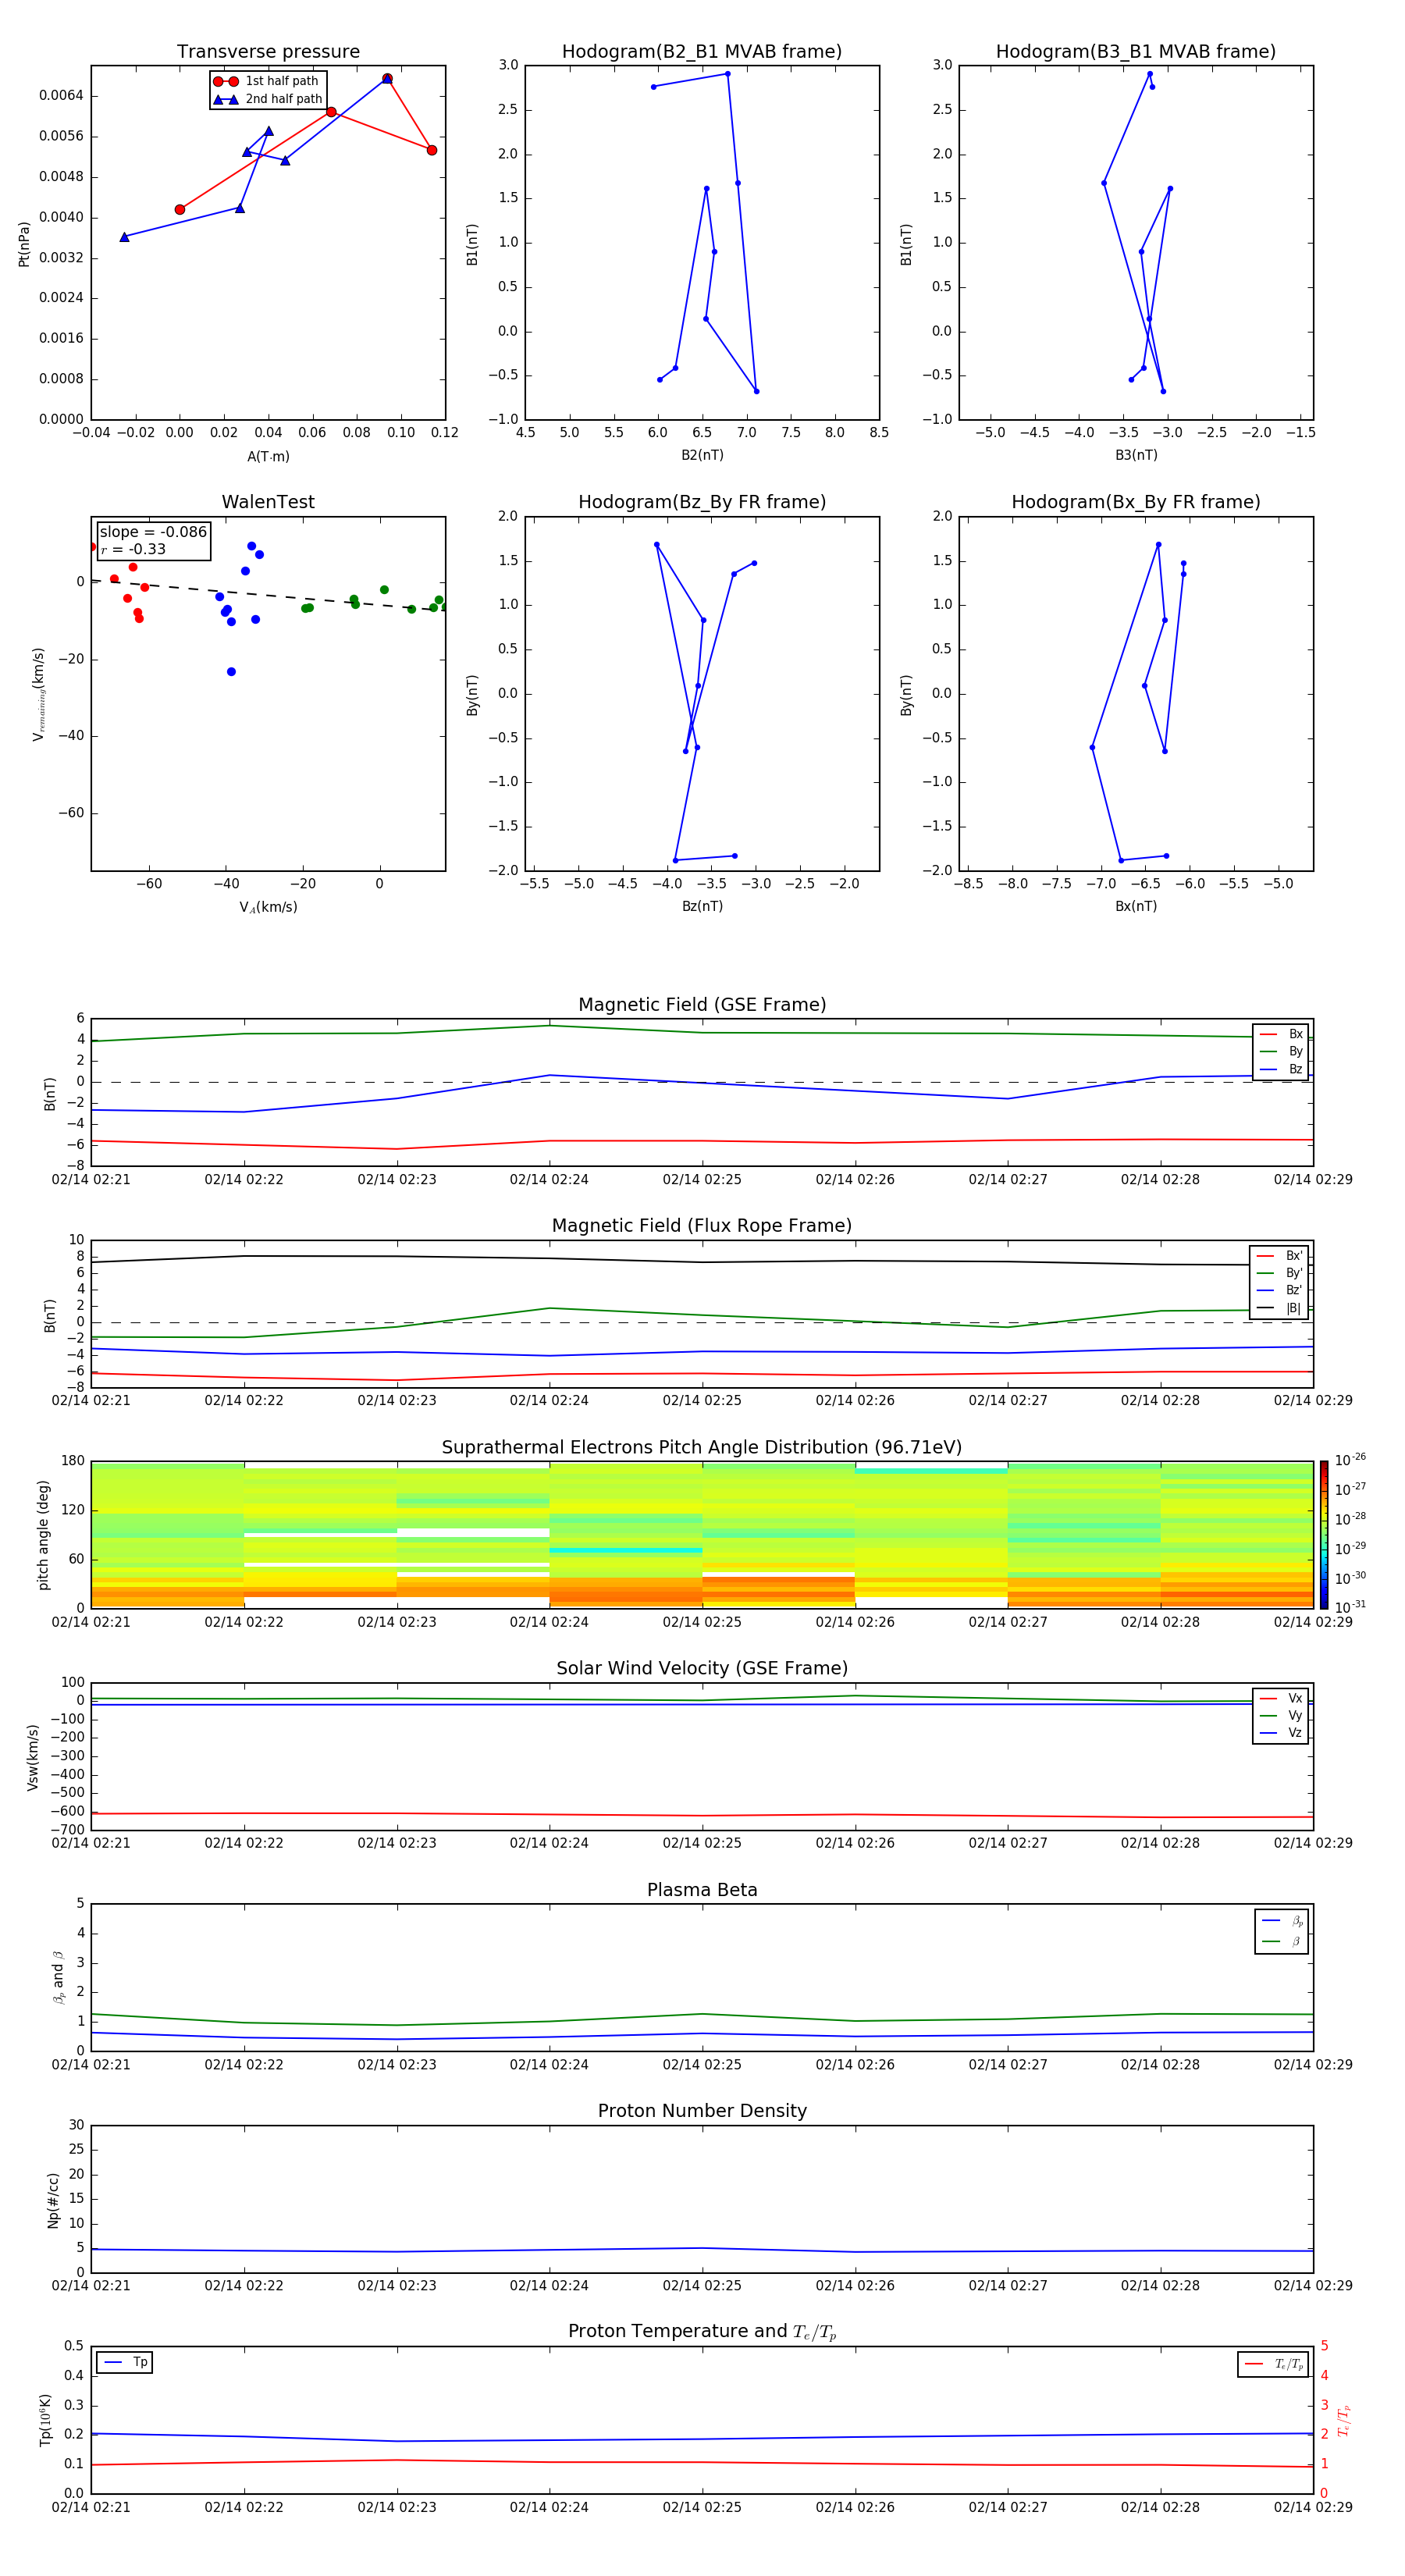
Task: Select the "Proton Temperature and Te/Tp" title
Action: 702,2332
